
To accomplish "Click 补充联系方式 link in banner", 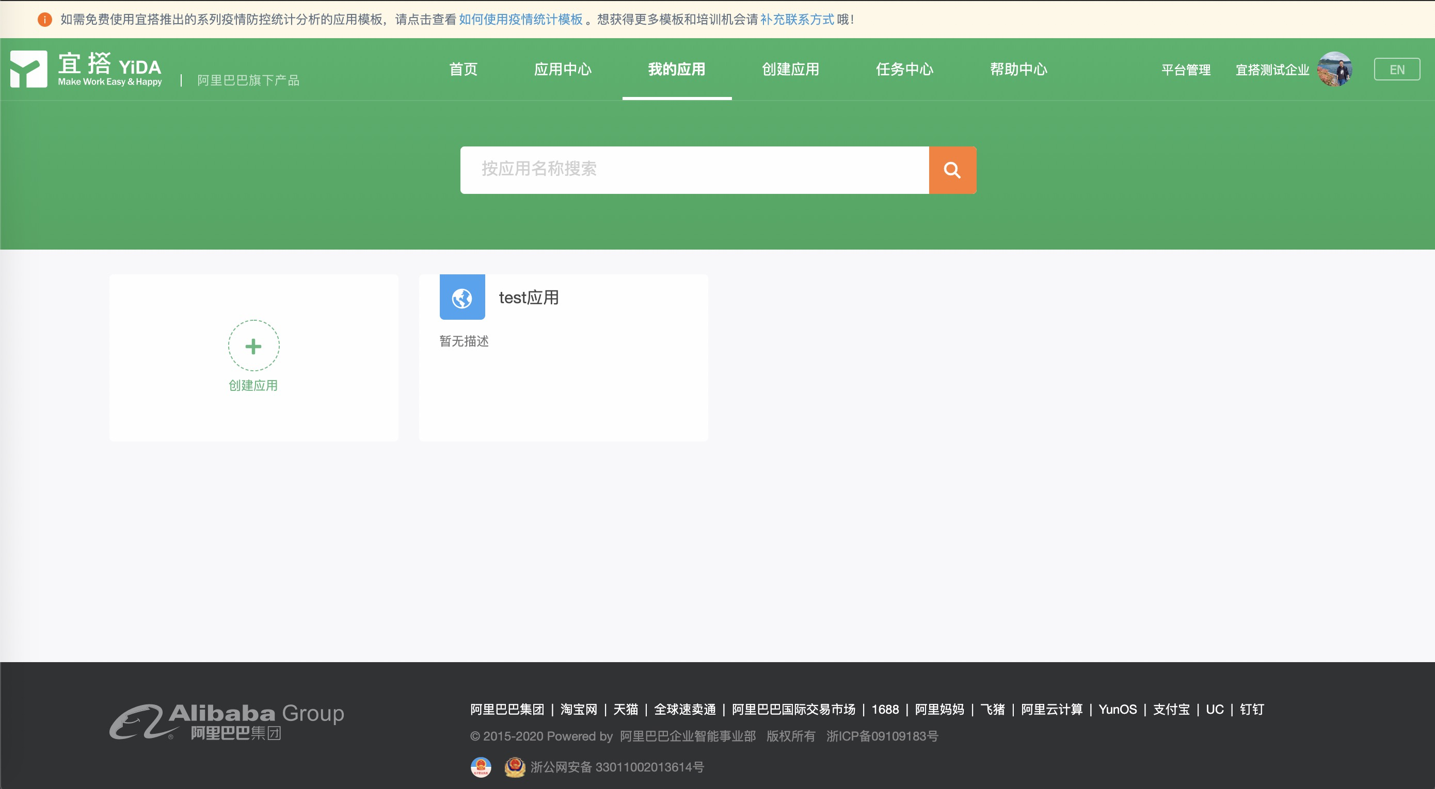I will pyautogui.click(x=796, y=20).
